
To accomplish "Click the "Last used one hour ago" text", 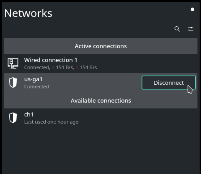I will point(51,122).
